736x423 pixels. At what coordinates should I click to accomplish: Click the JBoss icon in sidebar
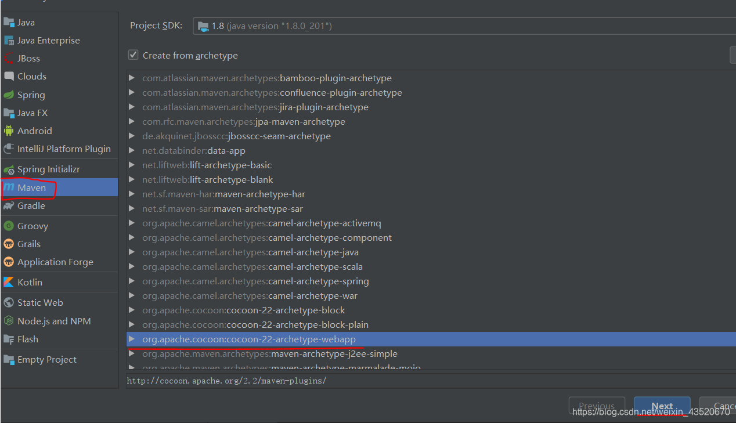click(9, 59)
